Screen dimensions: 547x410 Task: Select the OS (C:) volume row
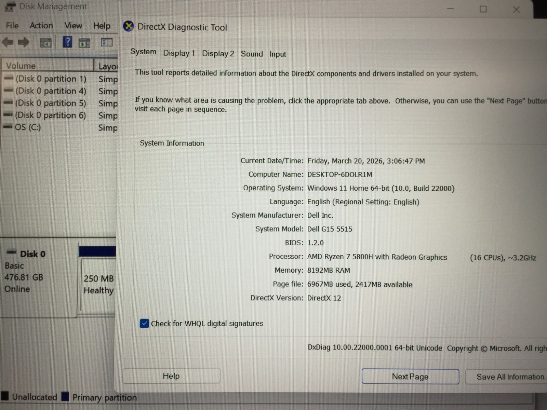pyautogui.click(x=60, y=127)
